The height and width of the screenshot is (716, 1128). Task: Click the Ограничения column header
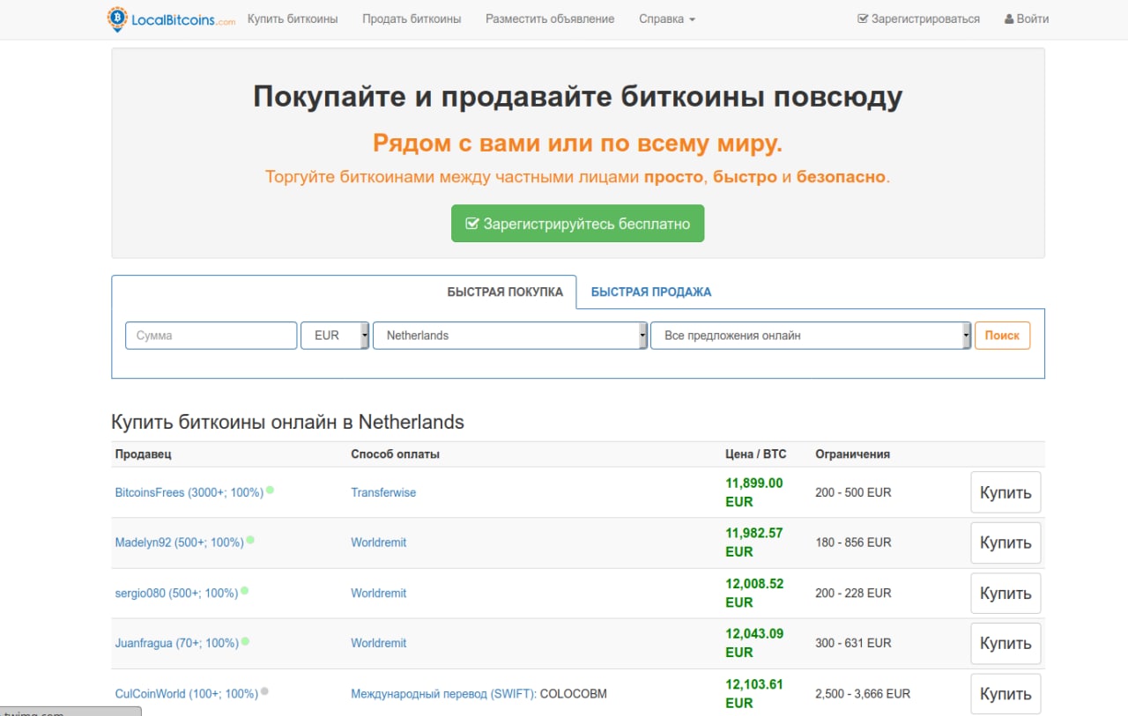[852, 454]
